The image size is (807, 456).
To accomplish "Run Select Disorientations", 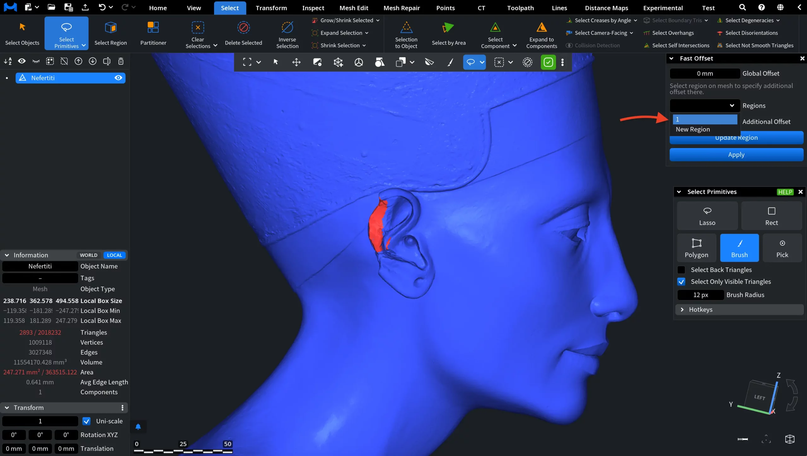I will (x=747, y=33).
